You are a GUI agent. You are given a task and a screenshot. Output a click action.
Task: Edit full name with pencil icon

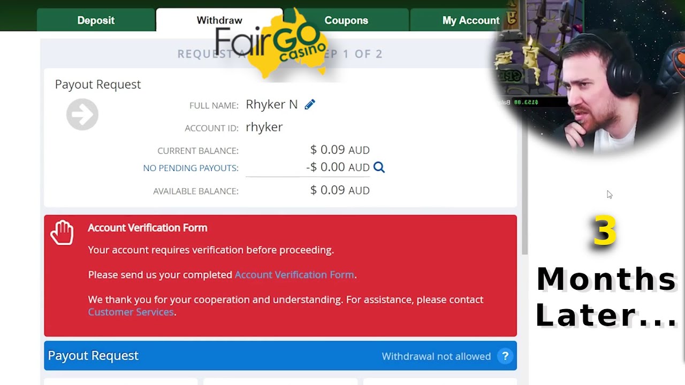coord(310,105)
